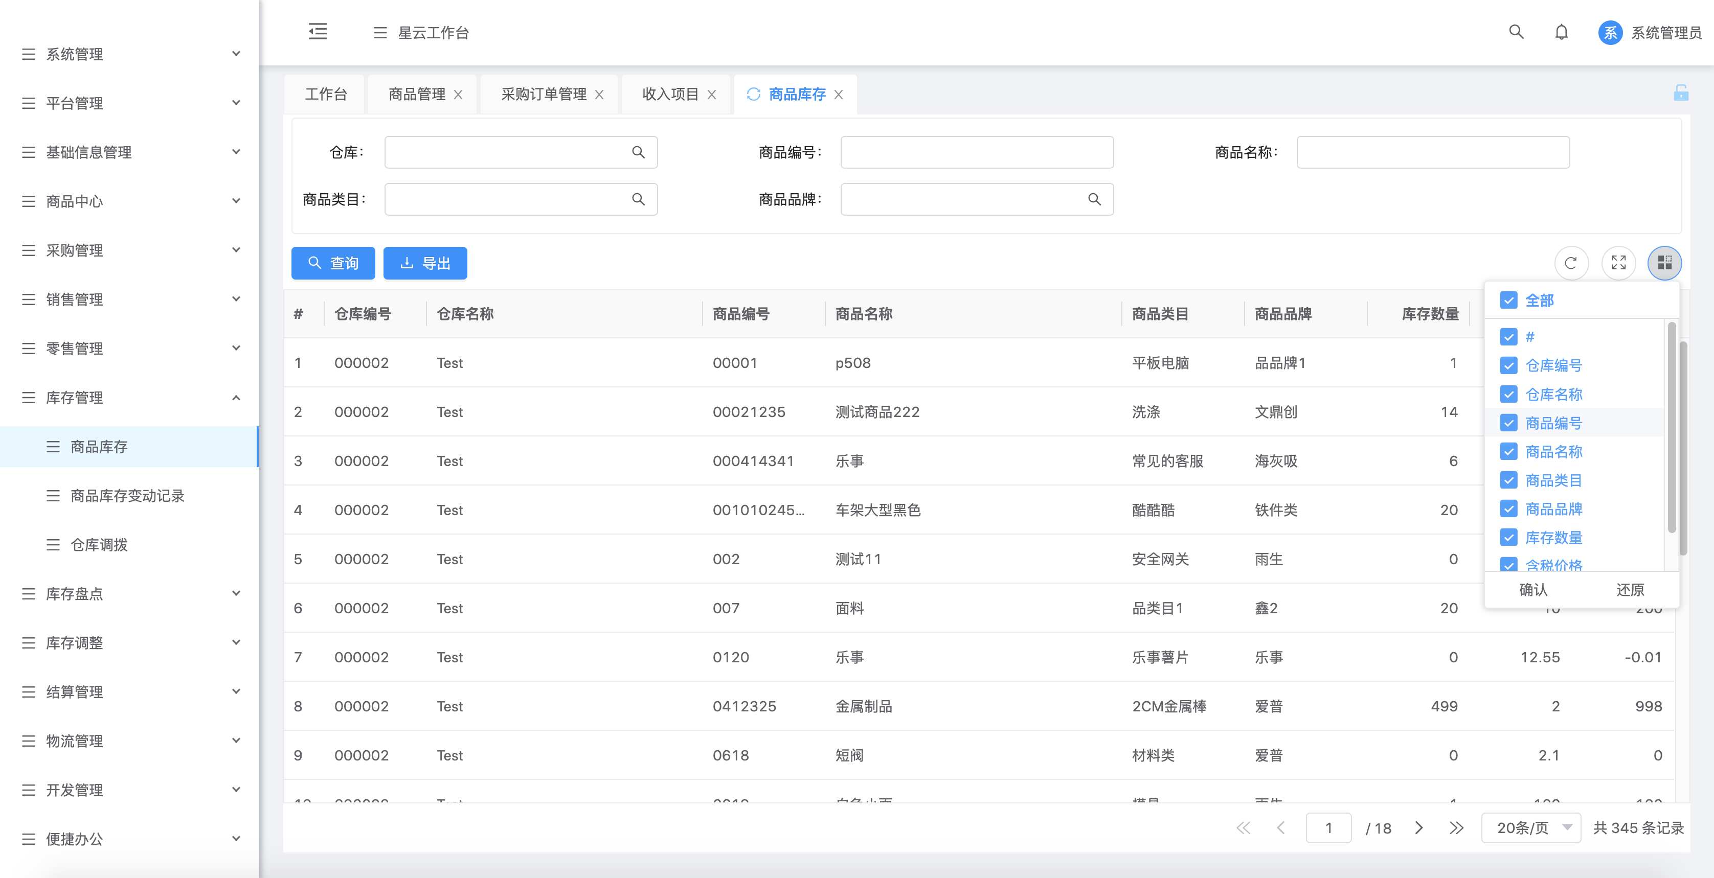Close the 采购订单管理 tab
The width and height of the screenshot is (1714, 878).
click(x=599, y=95)
